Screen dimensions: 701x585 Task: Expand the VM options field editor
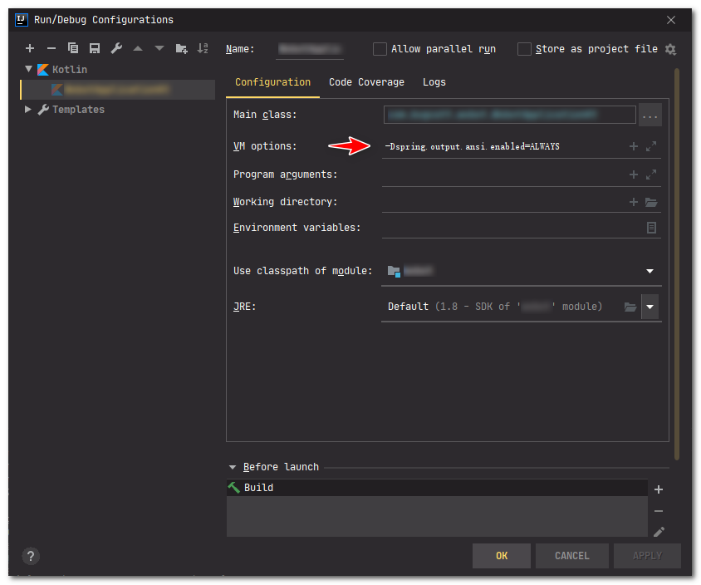point(651,146)
